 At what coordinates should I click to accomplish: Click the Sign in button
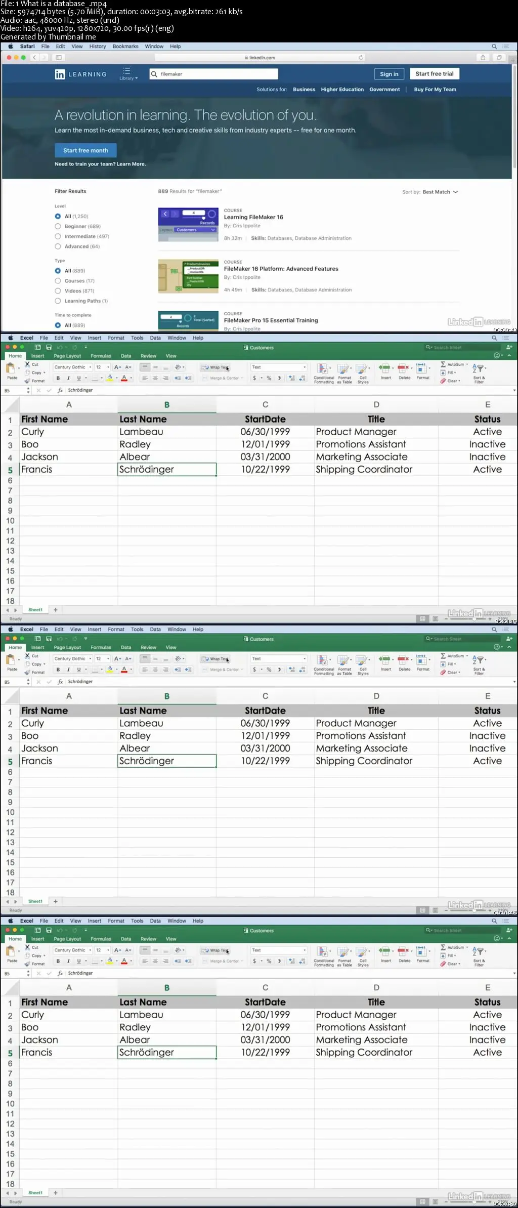point(389,74)
